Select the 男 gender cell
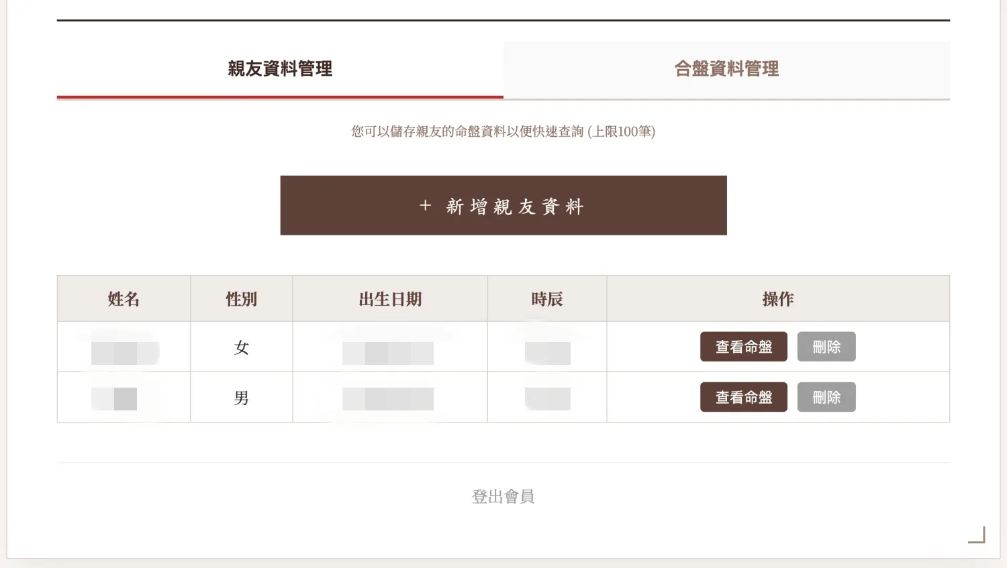Viewport: 1007px width, 568px height. tap(242, 398)
